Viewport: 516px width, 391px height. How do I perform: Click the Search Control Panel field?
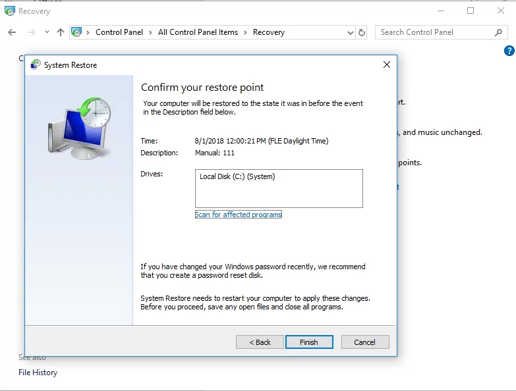pos(435,32)
